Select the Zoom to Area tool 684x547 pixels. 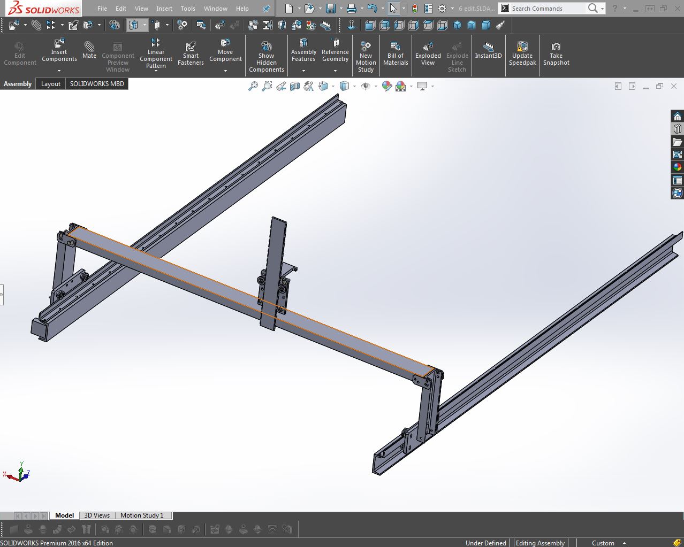point(267,86)
